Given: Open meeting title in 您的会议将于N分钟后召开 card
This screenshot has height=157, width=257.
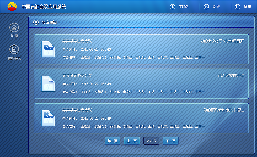Looking at the screenshot, I should pyautogui.click(x=77, y=41).
